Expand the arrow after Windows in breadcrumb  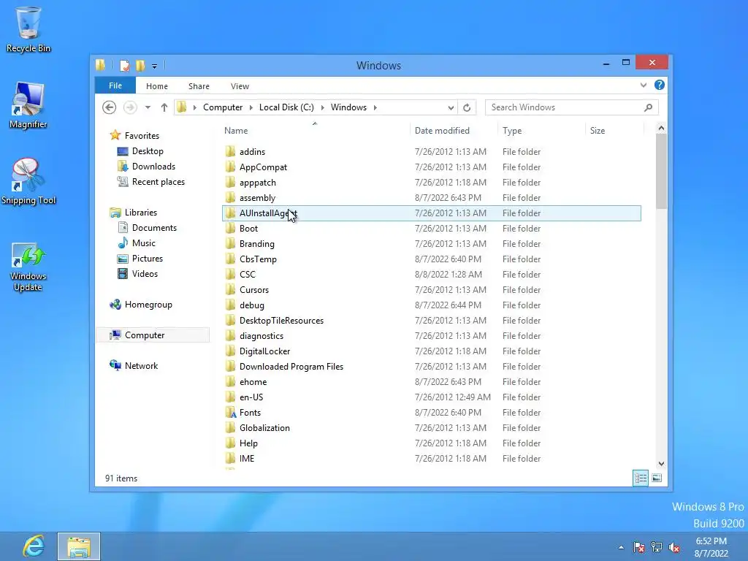click(375, 107)
